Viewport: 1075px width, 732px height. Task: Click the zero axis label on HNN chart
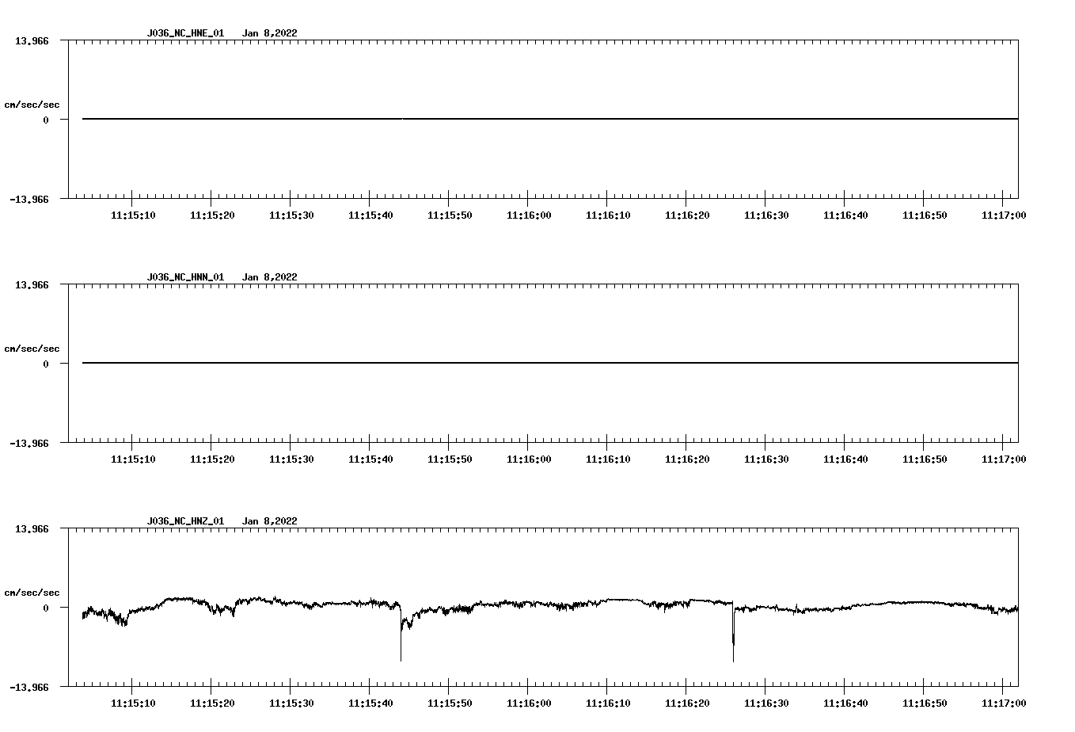pyautogui.click(x=46, y=364)
